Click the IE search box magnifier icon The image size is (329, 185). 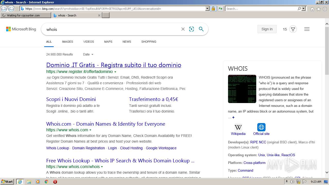pos(299,9)
